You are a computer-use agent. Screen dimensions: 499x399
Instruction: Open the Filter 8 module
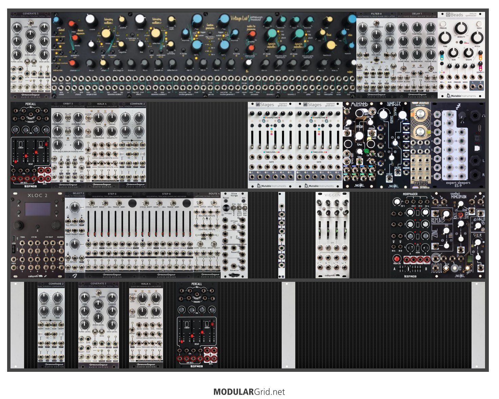point(377,55)
